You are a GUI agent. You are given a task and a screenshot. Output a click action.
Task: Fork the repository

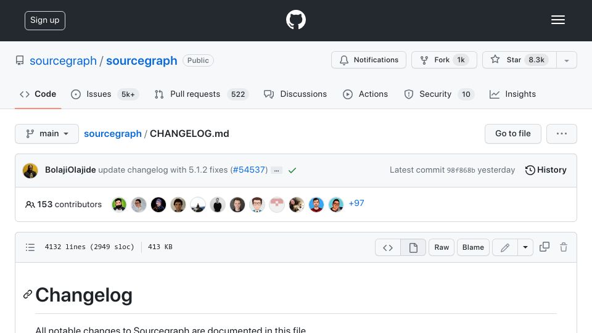[444, 60]
